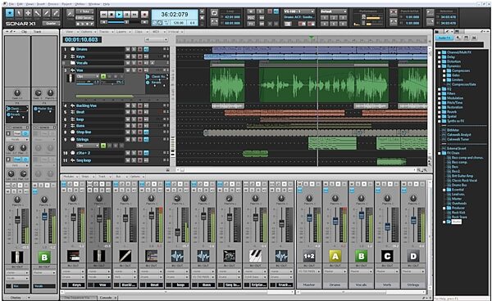The image size is (492, 301).
Task: Click the Vocals folder track icon
Action: coord(72,63)
